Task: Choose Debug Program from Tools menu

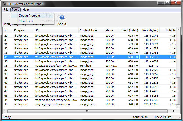Action: point(32,16)
